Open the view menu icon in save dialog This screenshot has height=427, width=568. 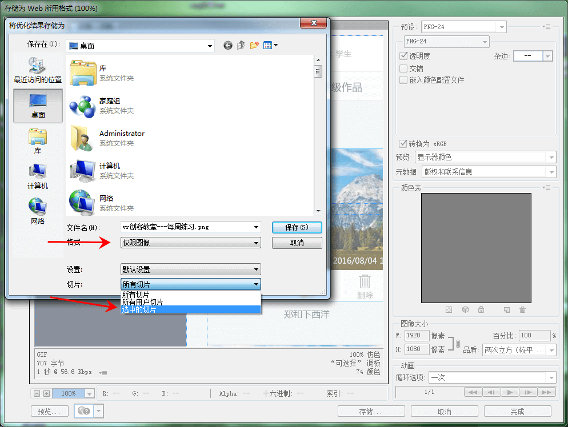[x=270, y=45]
